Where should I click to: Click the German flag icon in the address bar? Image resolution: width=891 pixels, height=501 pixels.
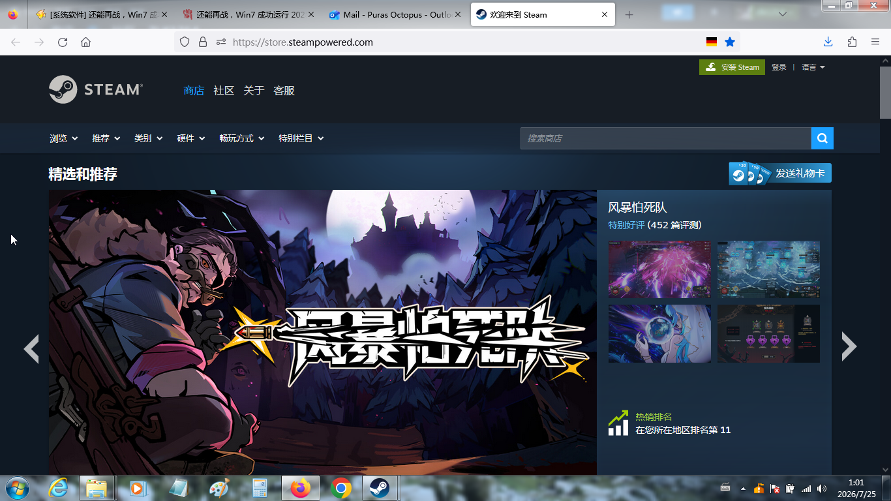tap(712, 42)
